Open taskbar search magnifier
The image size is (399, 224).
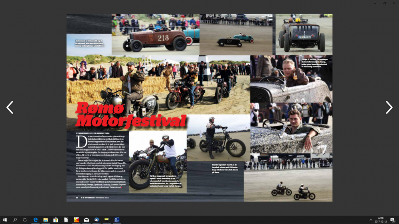point(15,220)
